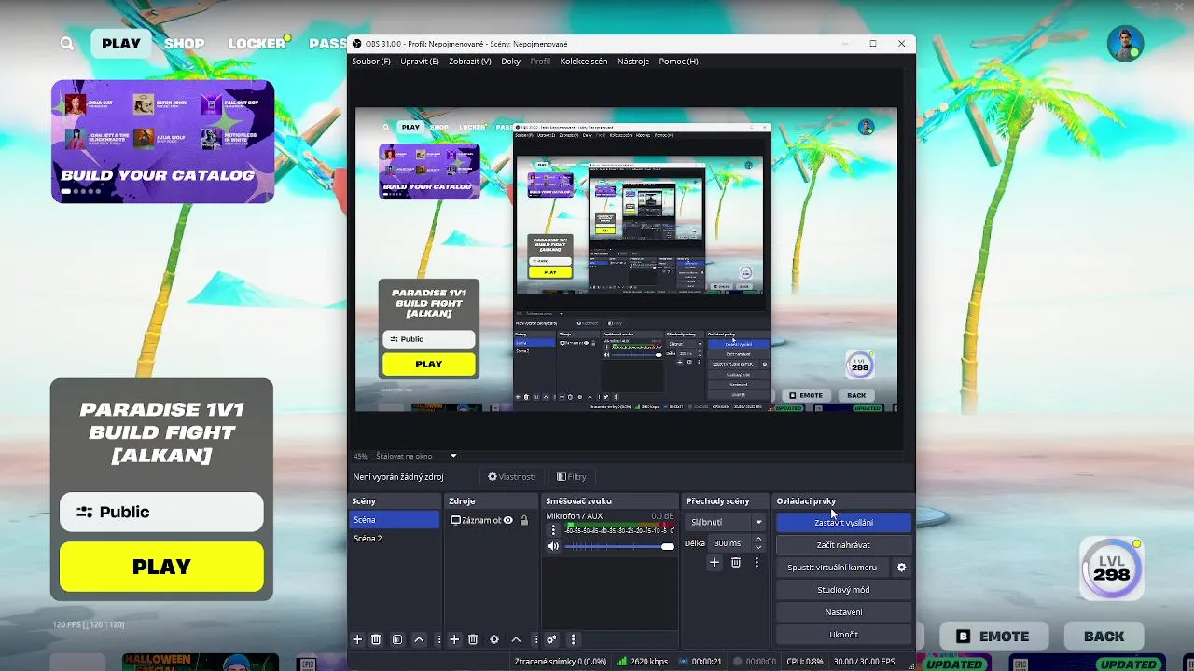Click the recording time indicator dot
This screenshot has width=1194, height=671.
[738, 662]
